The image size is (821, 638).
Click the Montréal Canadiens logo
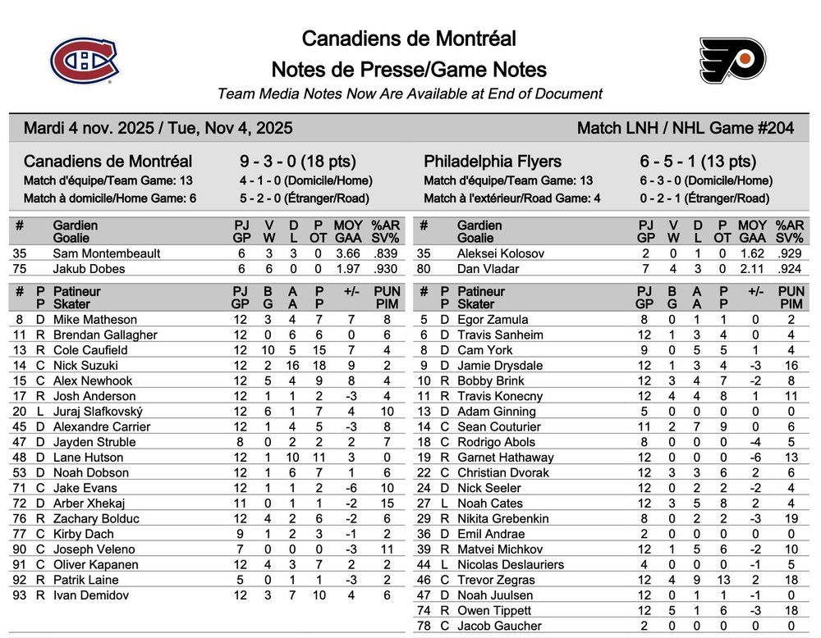tap(85, 62)
